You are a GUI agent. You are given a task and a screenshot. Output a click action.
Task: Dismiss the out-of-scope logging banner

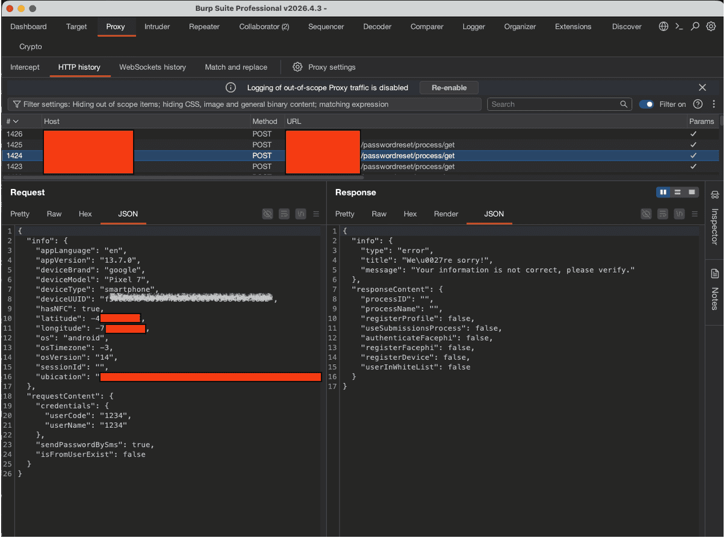(703, 87)
